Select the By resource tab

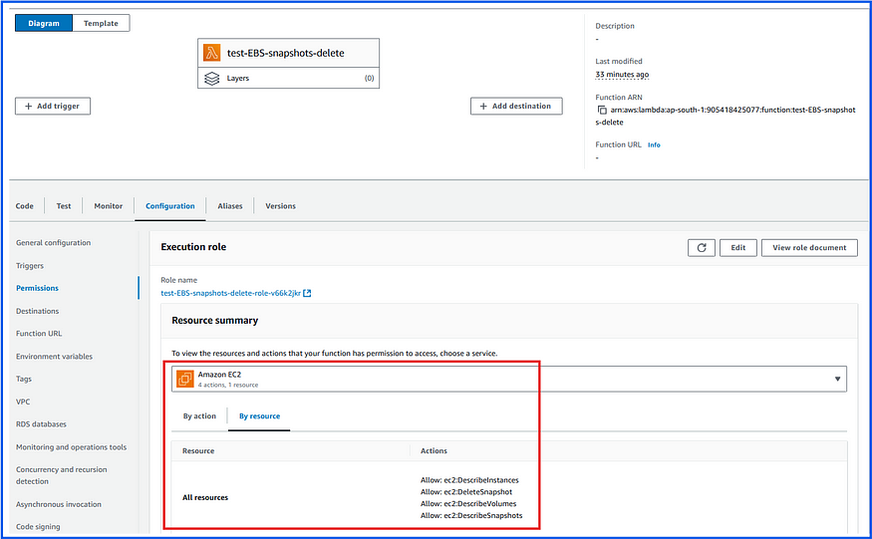click(259, 416)
